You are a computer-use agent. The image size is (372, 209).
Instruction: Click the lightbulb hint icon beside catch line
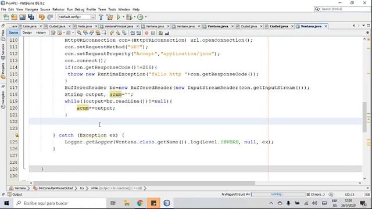(x=17, y=135)
